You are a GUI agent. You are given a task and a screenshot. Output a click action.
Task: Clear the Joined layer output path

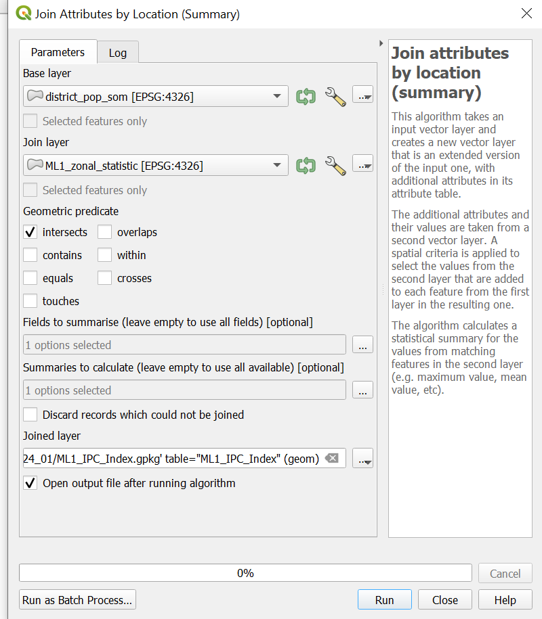[331, 459]
